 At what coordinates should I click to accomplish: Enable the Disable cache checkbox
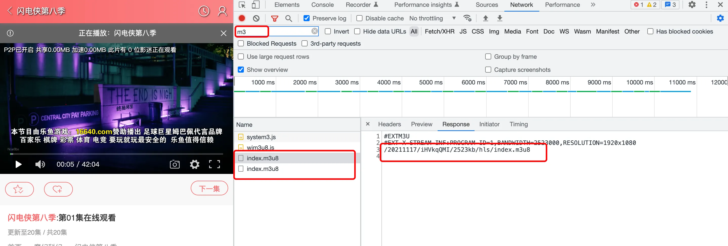click(x=359, y=18)
